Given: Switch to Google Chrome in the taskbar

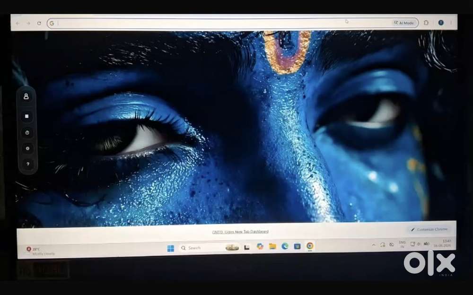Looking at the screenshot, I should point(309,246).
